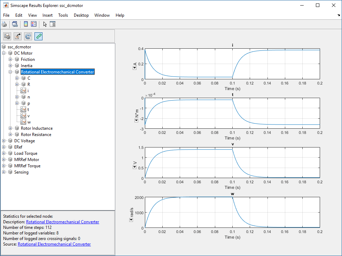Expand the Friction tree node

pyautogui.click(x=10, y=59)
